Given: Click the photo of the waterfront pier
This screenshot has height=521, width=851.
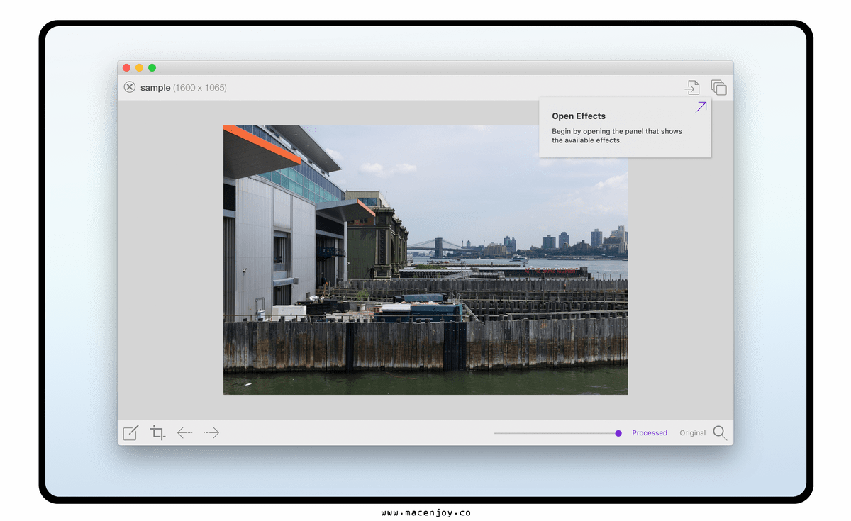Looking at the screenshot, I should [425, 260].
